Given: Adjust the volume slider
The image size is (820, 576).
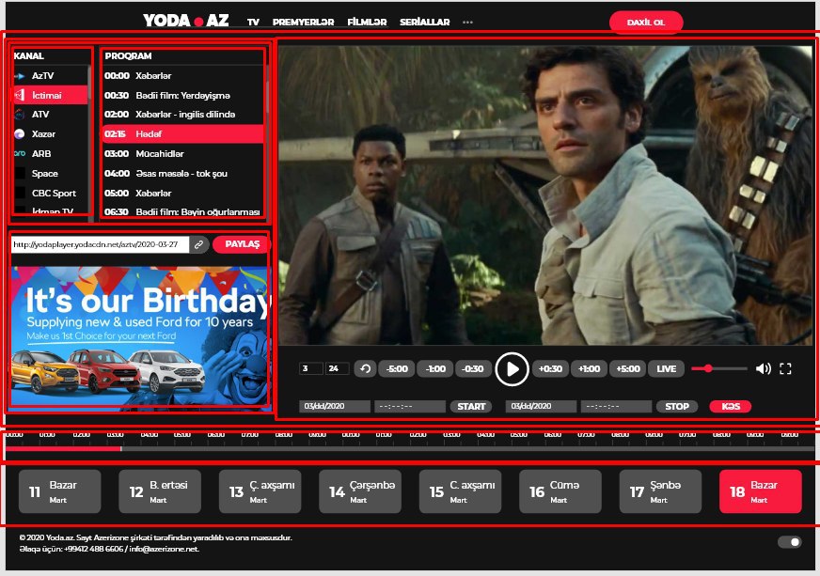Looking at the screenshot, I should pyautogui.click(x=719, y=368).
